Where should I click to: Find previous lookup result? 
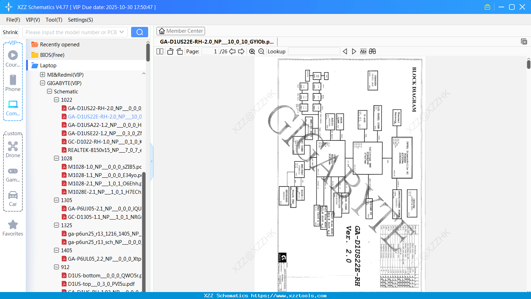345,52
